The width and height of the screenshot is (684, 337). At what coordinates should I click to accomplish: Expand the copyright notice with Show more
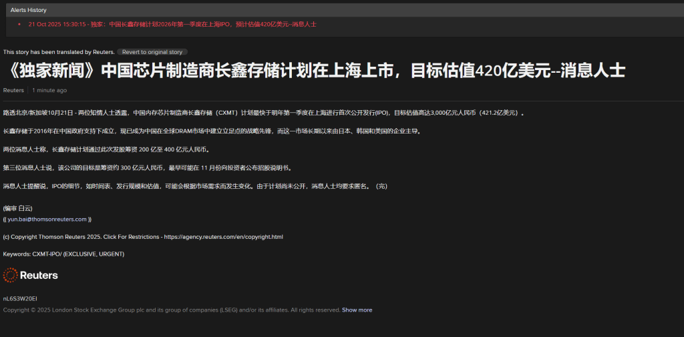[357, 310]
